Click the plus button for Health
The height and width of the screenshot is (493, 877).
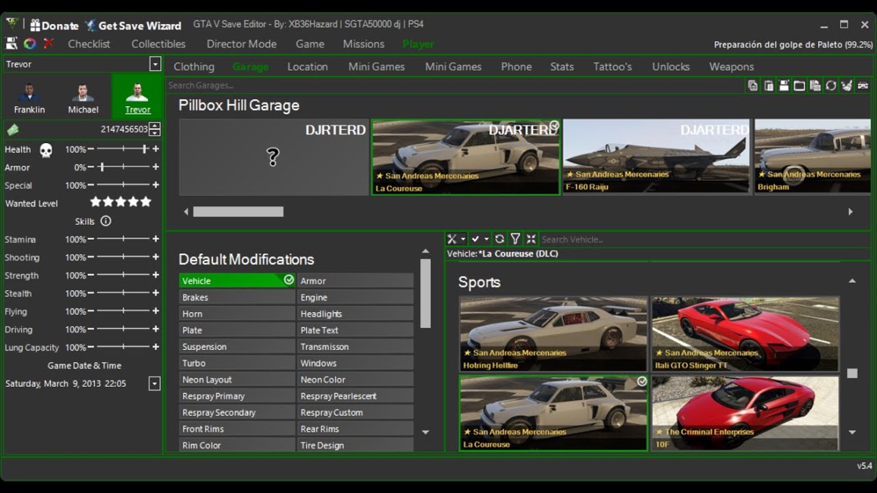coord(156,149)
